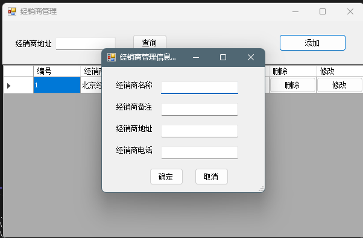Screen dimensions: 363x238
Task: Maximize the main 经销商管理 window
Action: (323, 11)
